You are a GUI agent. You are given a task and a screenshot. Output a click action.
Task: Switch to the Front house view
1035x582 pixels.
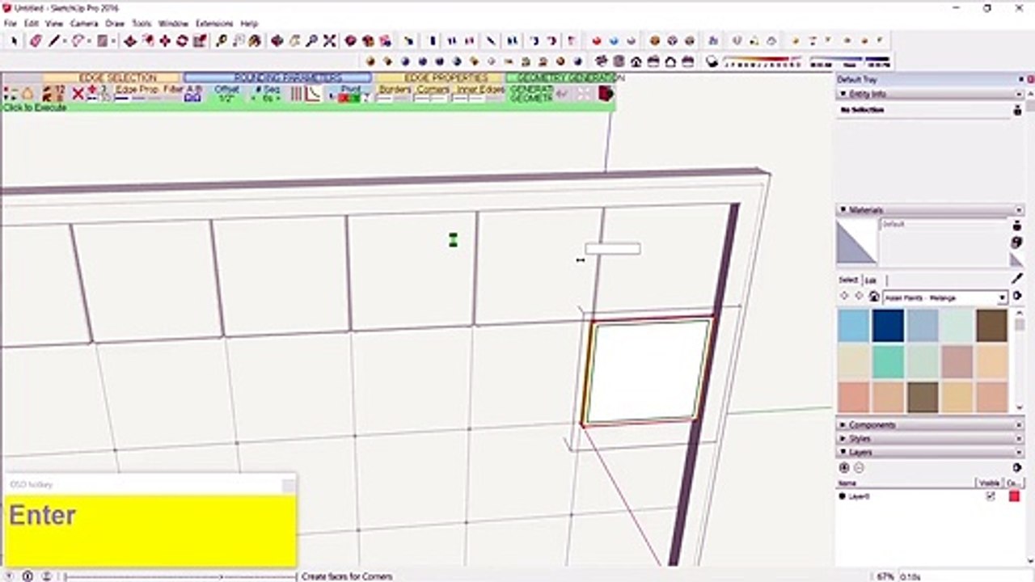point(636,61)
